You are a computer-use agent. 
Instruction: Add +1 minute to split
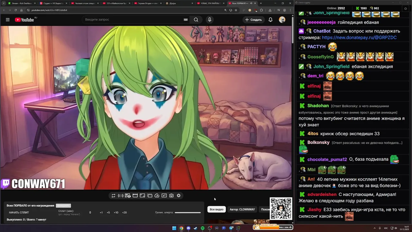tap(101, 213)
